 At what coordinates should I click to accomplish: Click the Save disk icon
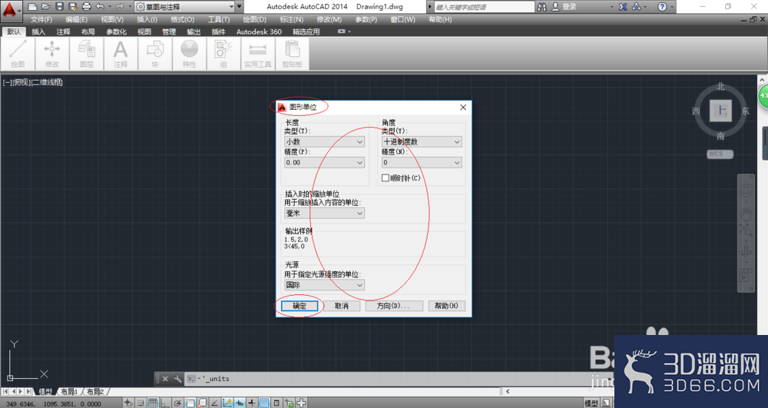(59, 7)
